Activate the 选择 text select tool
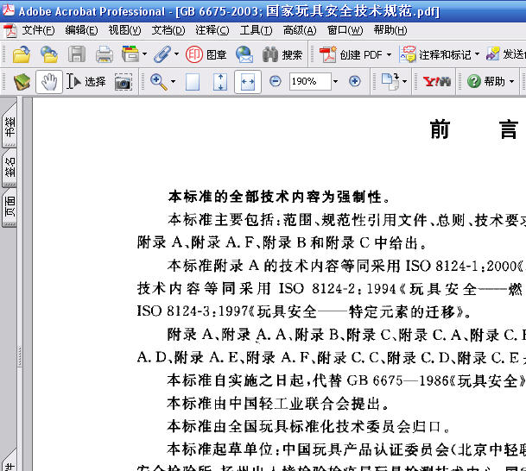Viewport: 526px width, 471px height. click(86, 81)
